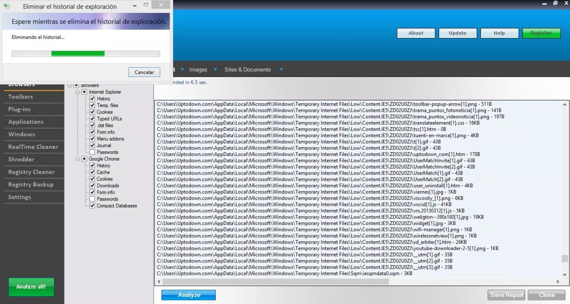Toggle the Typed URLs checkbox
The image size is (570, 304).
click(x=92, y=119)
